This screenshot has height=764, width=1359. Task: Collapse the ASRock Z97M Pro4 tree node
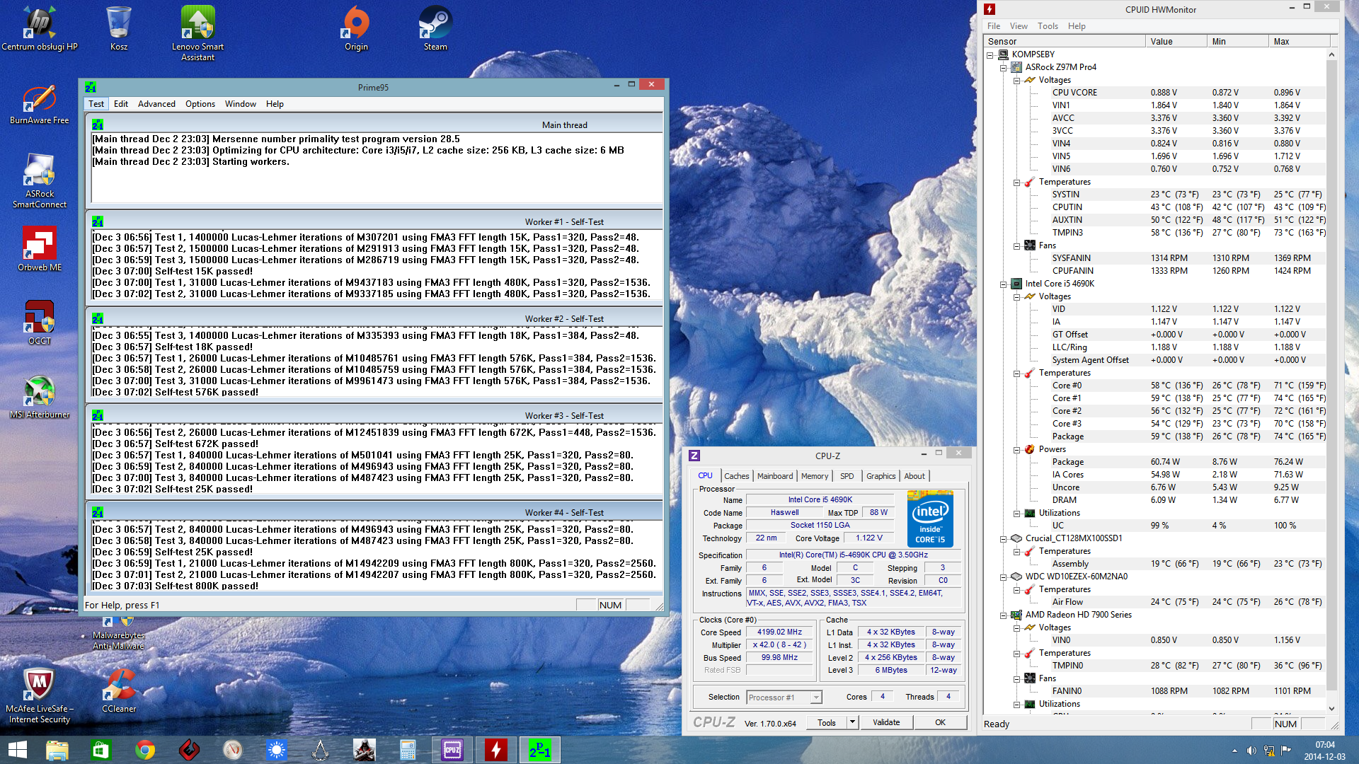tap(1003, 67)
